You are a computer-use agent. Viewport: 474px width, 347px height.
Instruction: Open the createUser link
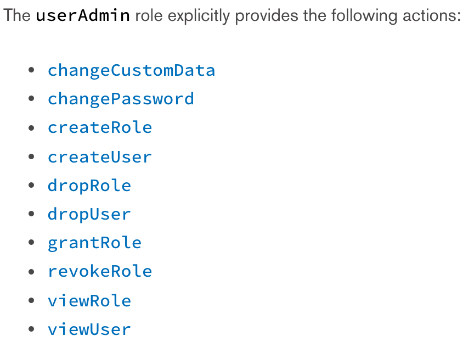pos(100,157)
